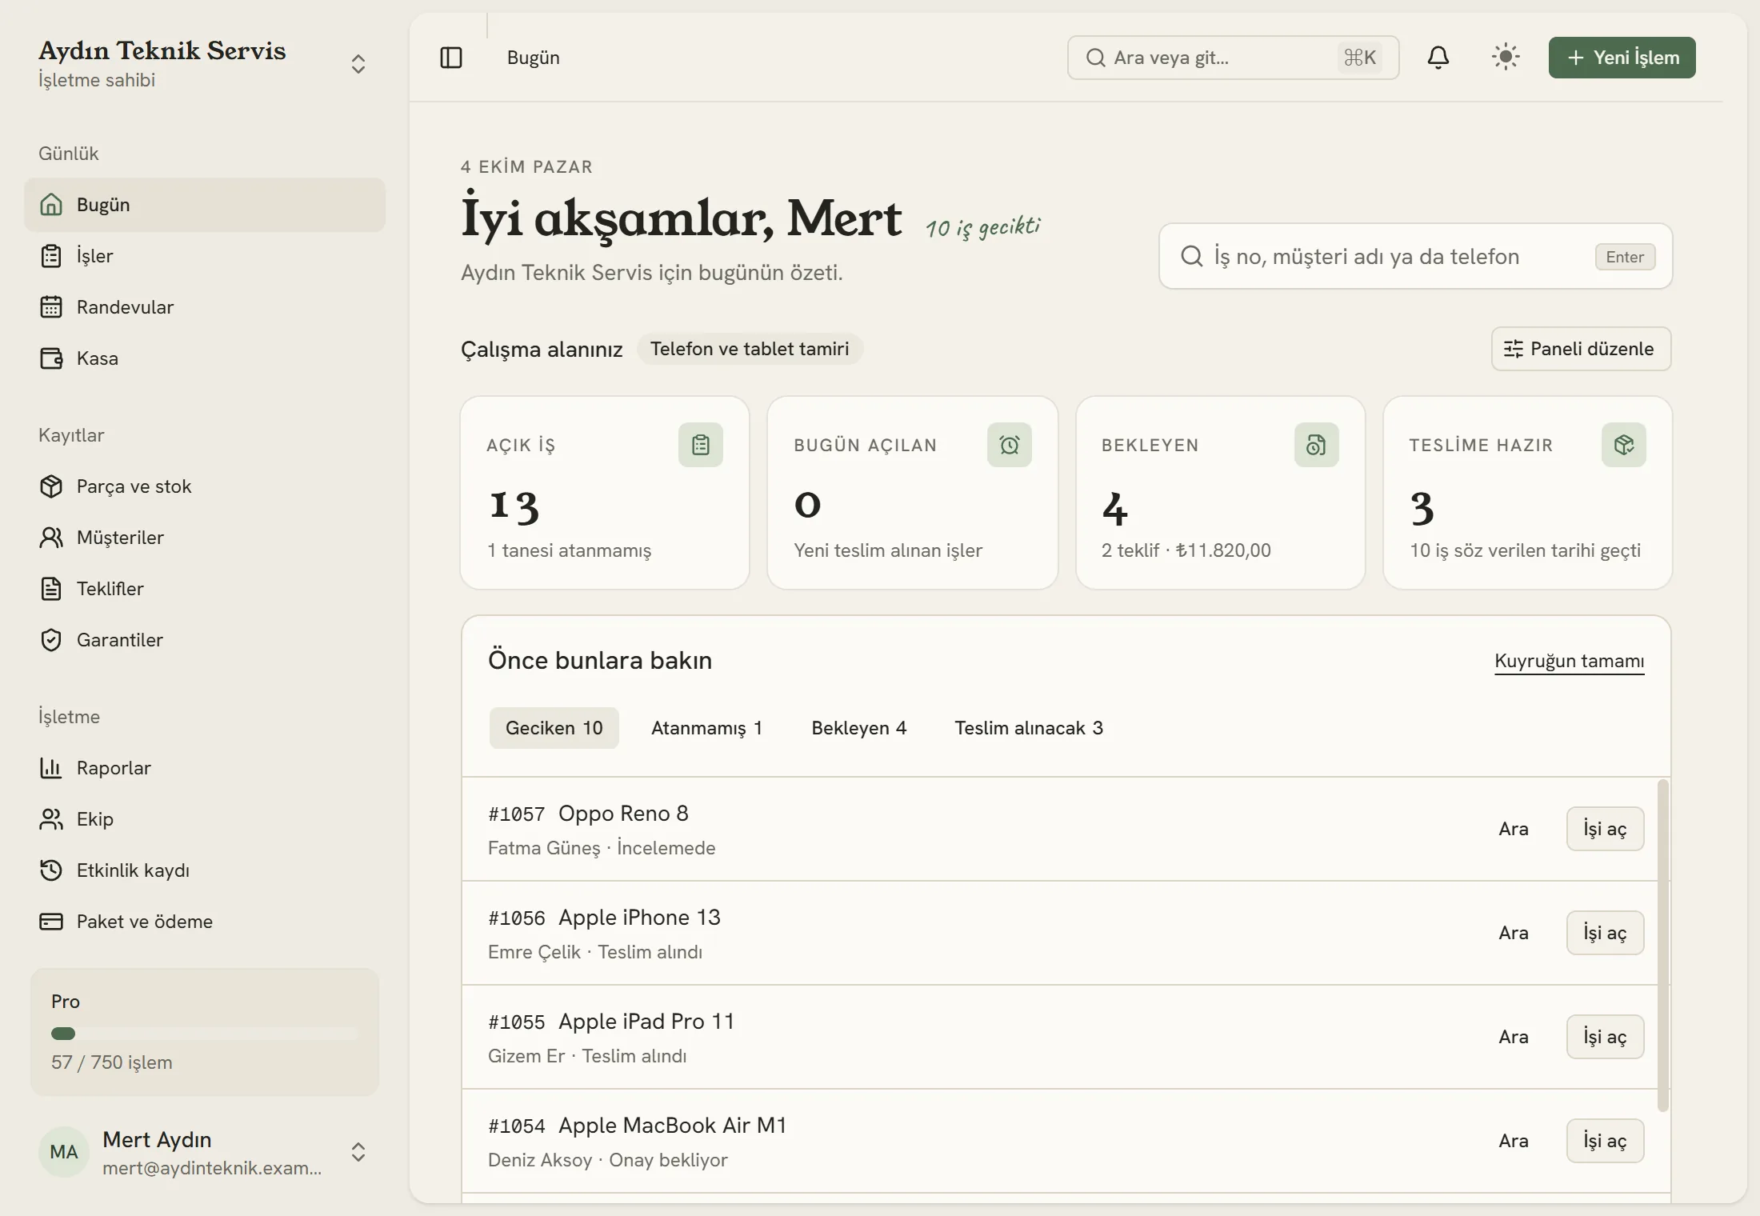Click Ara for #1054 Apple MacBook Air M1
The height and width of the screenshot is (1216, 1760).
pos(1514,1141)
